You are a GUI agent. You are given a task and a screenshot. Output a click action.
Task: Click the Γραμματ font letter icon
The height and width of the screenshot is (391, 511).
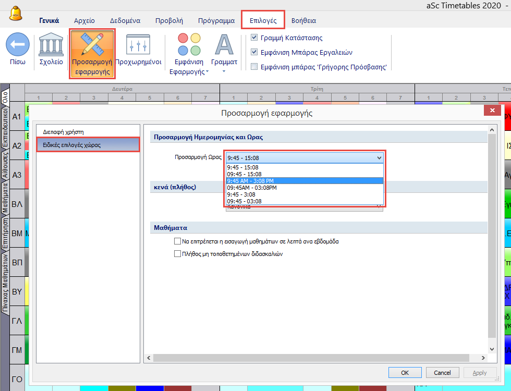click(x=224, y=45)
